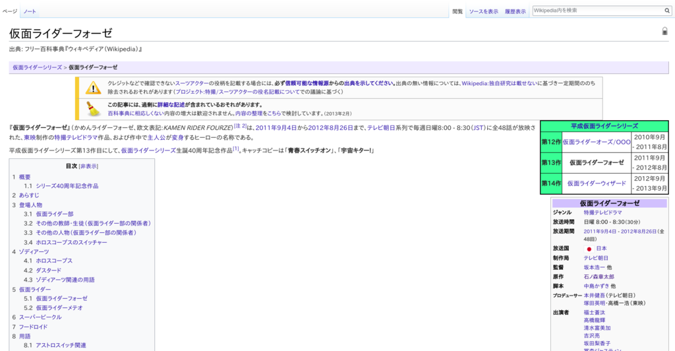Image resolution: width=675 pixels, height=351 pixels.
Task: Open the ページ tab
Action: (10, 11)
